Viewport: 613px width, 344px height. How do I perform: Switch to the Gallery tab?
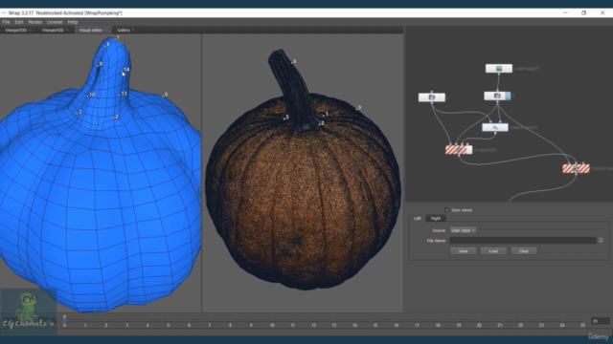click(124, 30)
